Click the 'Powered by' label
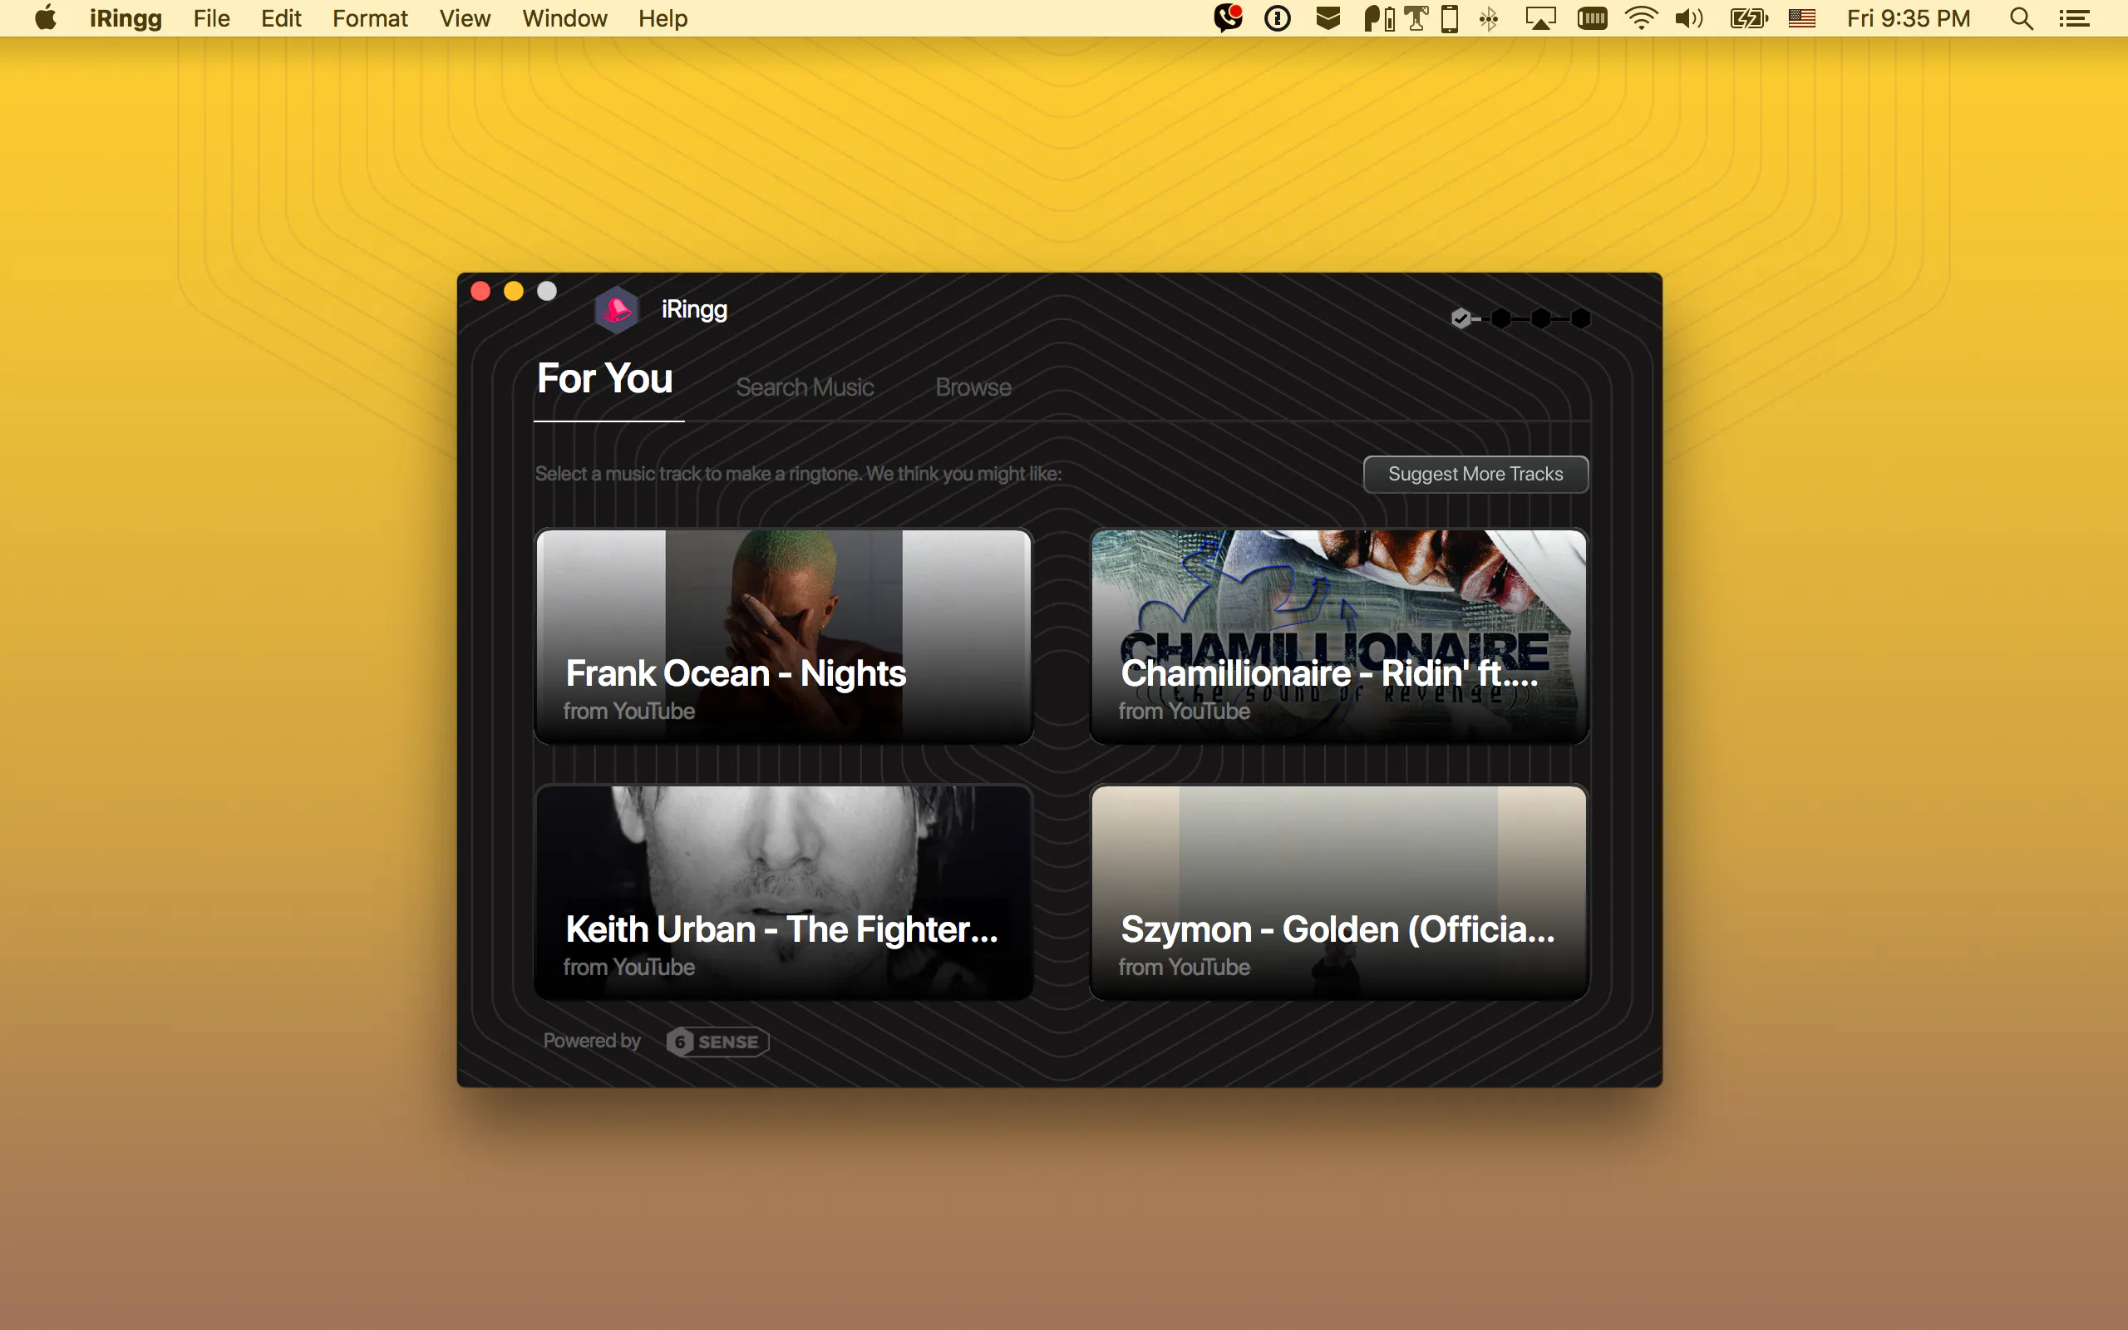 tap(592, 1041)
